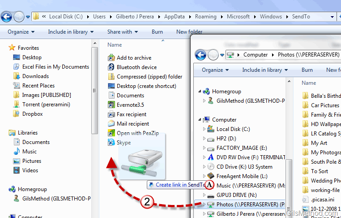Open Libraries in navigation pane
The height and width of the screenshot is (218, 341).
tap(23, 132)
